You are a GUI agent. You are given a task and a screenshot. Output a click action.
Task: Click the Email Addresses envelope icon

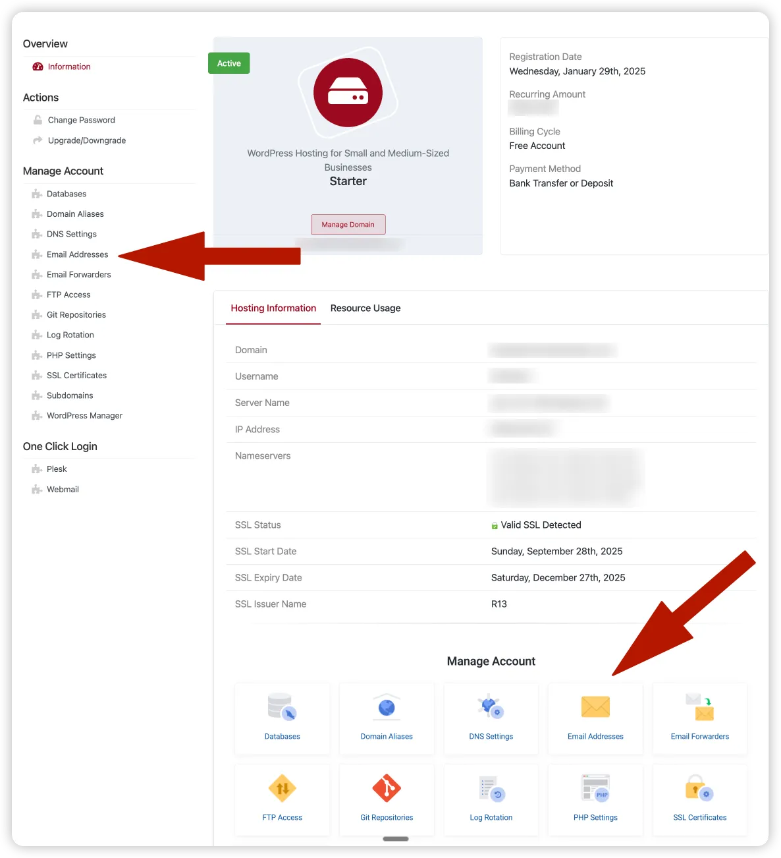[x=595, y=706]
